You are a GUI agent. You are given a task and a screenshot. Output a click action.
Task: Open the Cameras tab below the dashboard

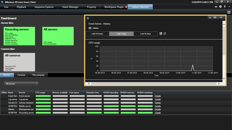(x=21, y=75)
